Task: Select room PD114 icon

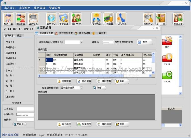Action: [167, 59]
